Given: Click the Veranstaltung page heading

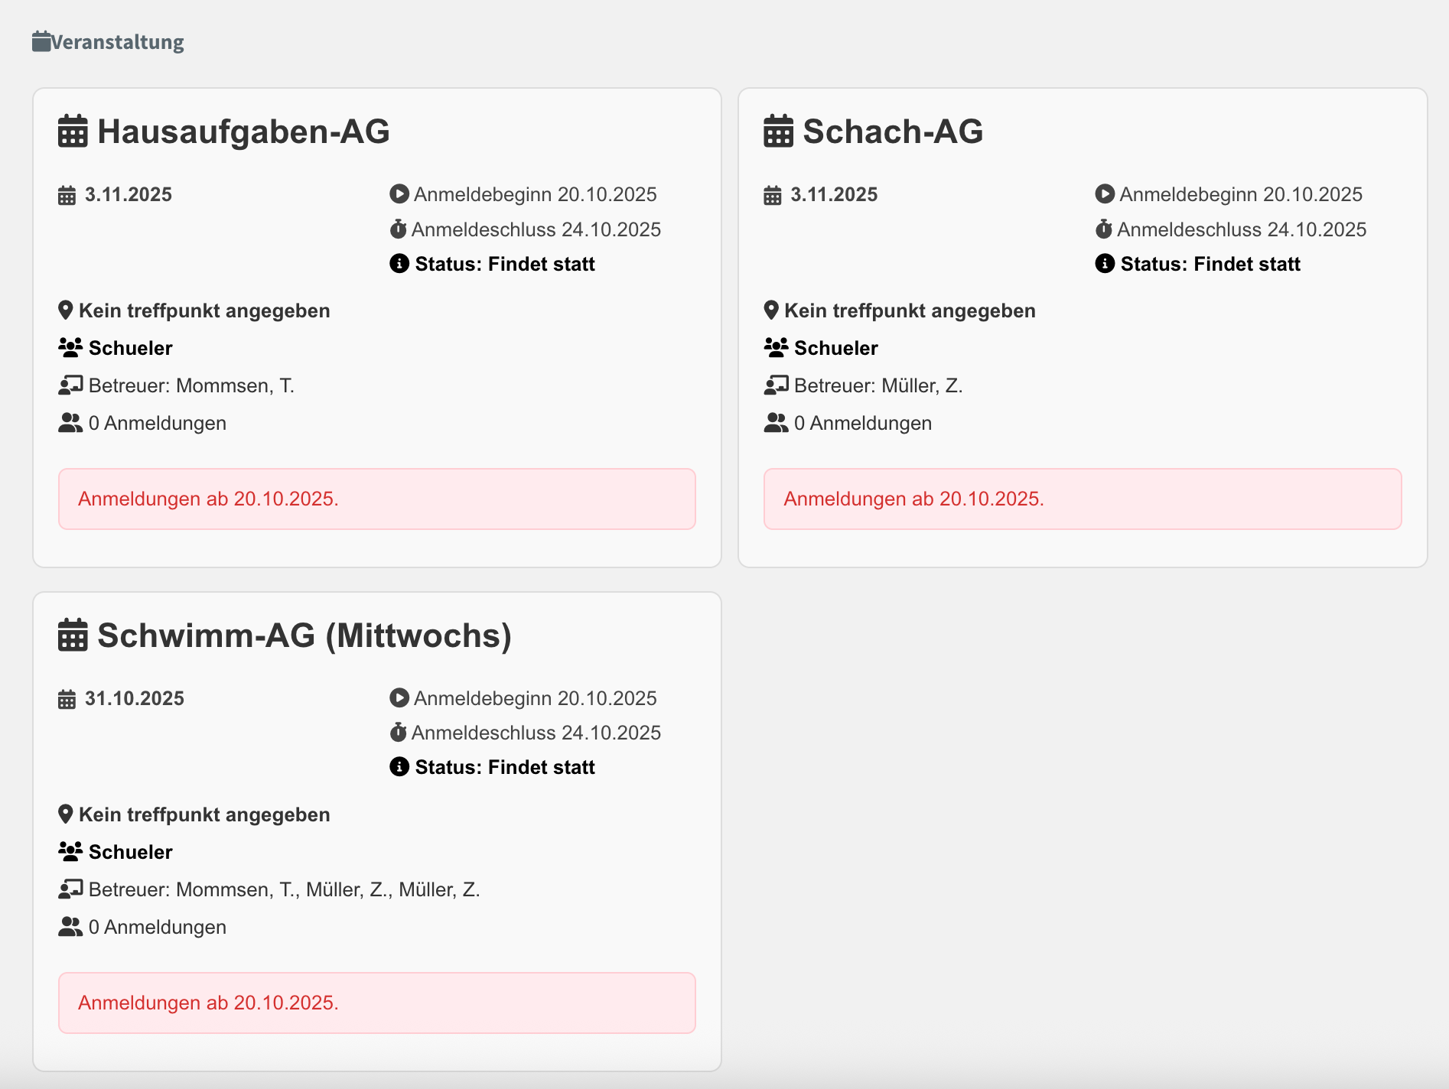Looking at the screenshot, I should pyautogui.click(x=118, y=42).
